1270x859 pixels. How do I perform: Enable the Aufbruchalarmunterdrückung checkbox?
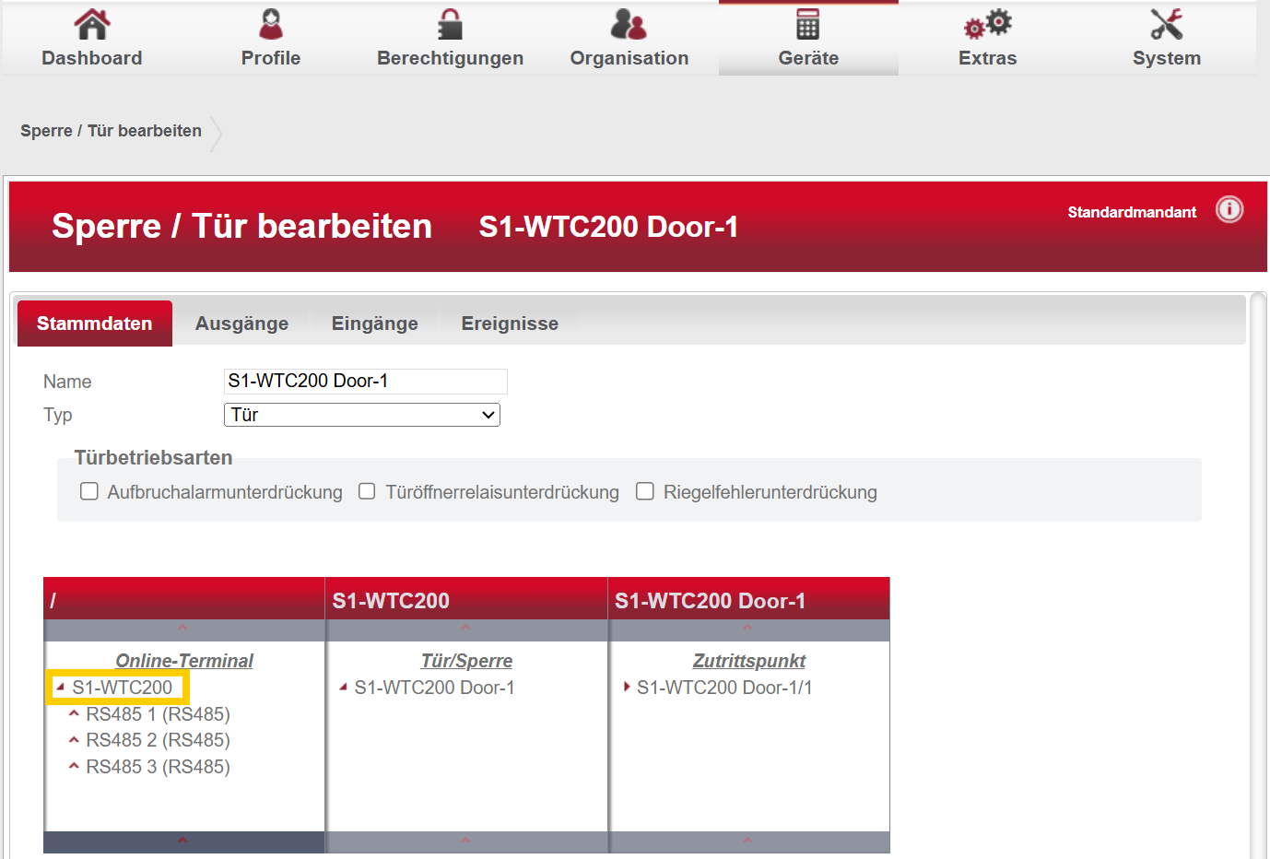point(89,491)
